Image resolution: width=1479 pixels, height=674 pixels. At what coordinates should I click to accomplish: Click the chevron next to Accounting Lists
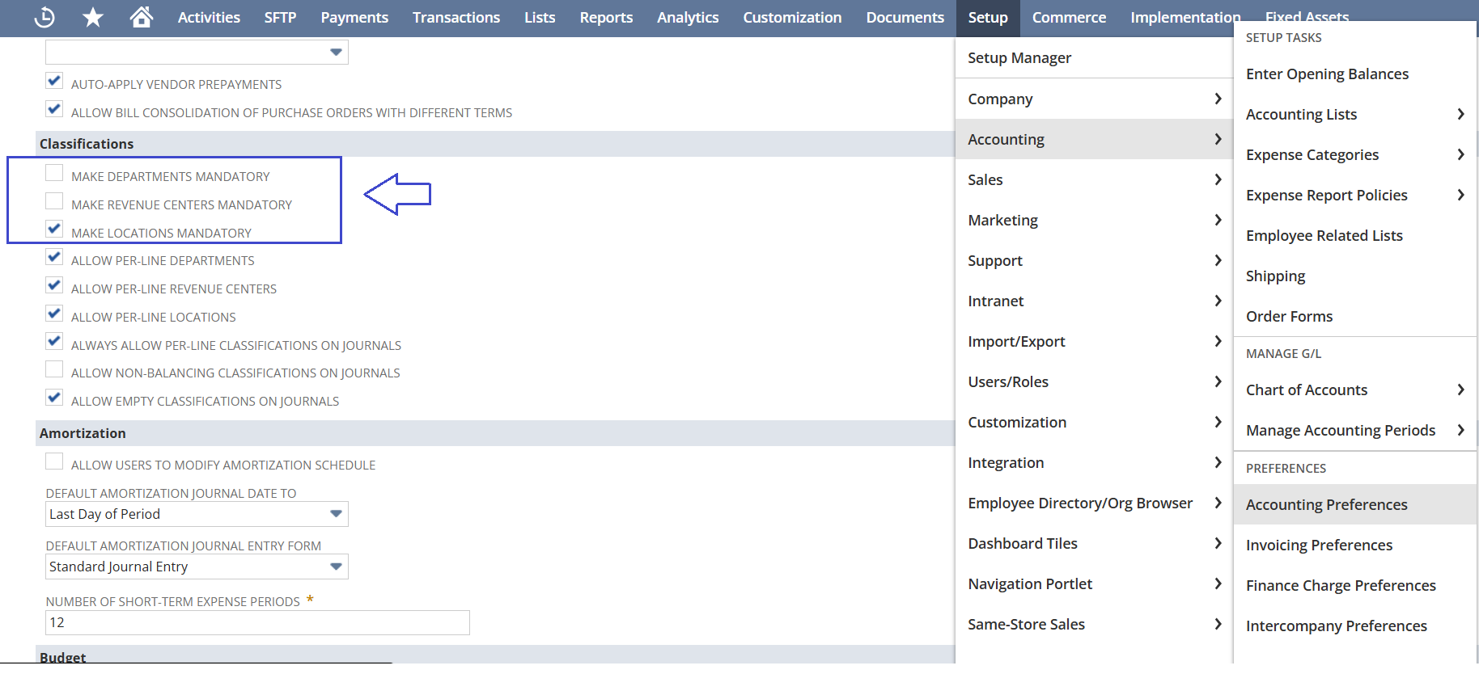(1460, 114)
